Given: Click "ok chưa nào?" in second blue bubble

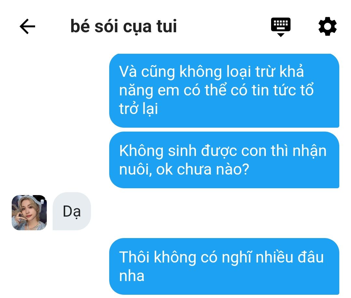Looking at the screenshot, I should click(x=202, y=169).
